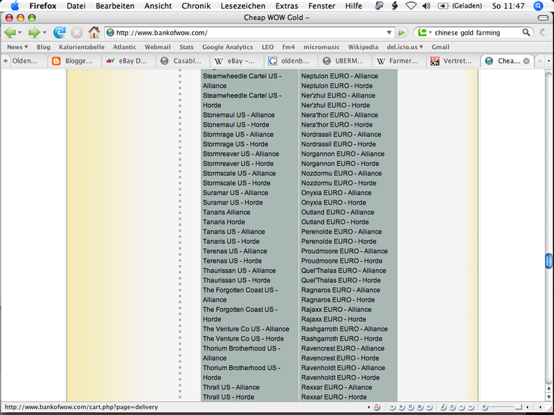Open the Neptulon EURO - Alliance link
Image resolution: width=554 pixels, height=415 pixels.
click(339, 76)
